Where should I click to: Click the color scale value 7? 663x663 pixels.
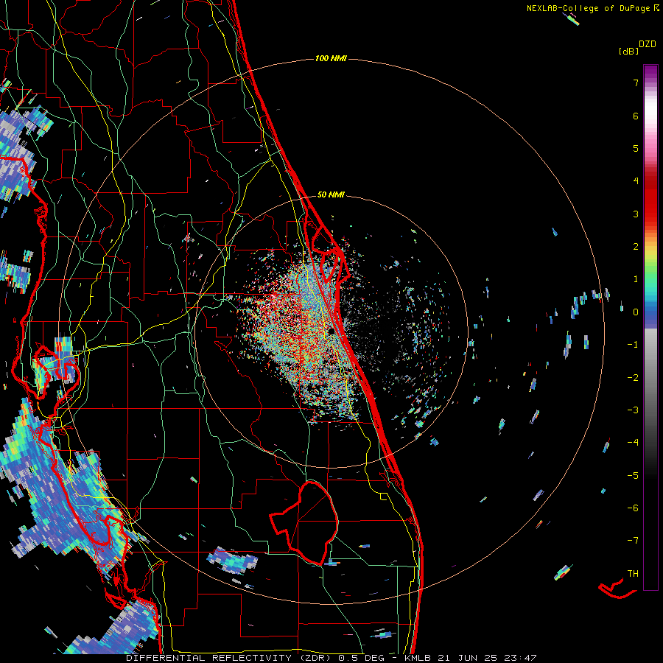(x=636, y=83)
